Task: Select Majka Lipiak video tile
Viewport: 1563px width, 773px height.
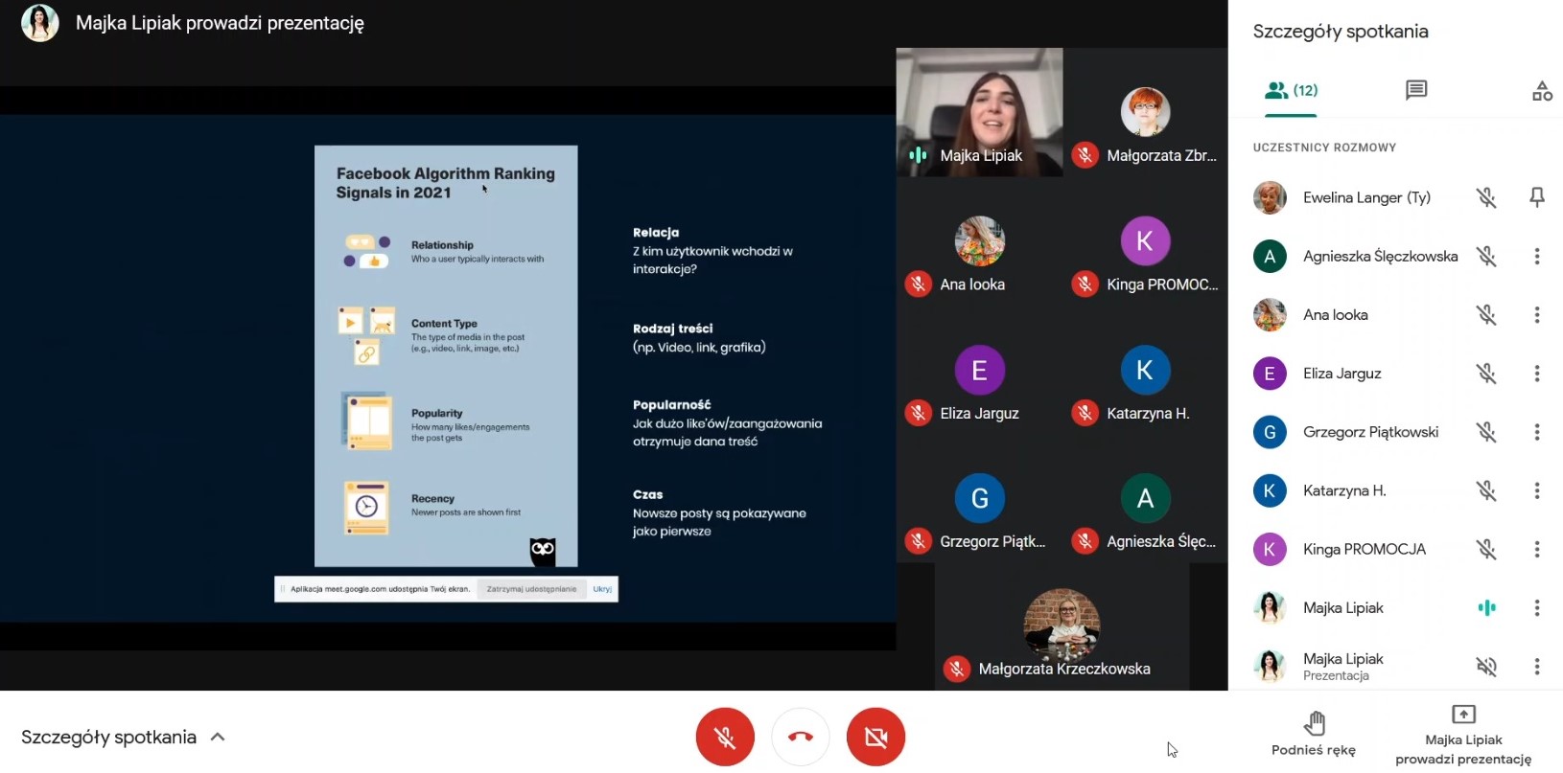Action: pyautogui.click(x=979, y=112)
